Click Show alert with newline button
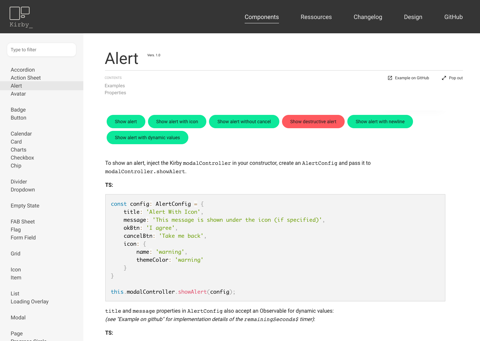Viewport: 480px width, 341px height. (380, 122)
